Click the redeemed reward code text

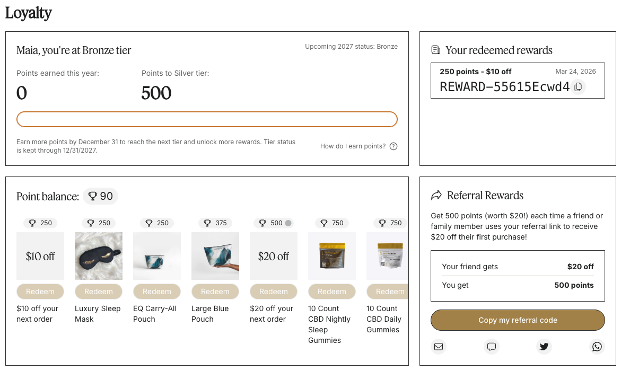[x=504, y=87]
